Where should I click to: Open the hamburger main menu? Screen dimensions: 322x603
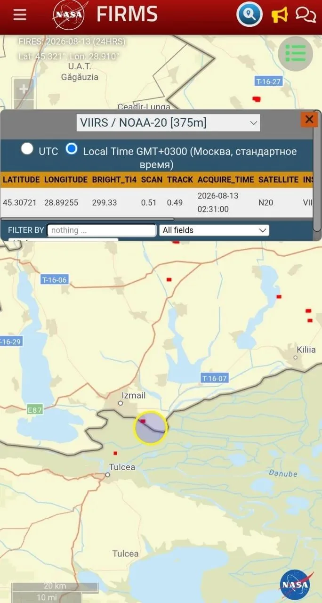20,15
